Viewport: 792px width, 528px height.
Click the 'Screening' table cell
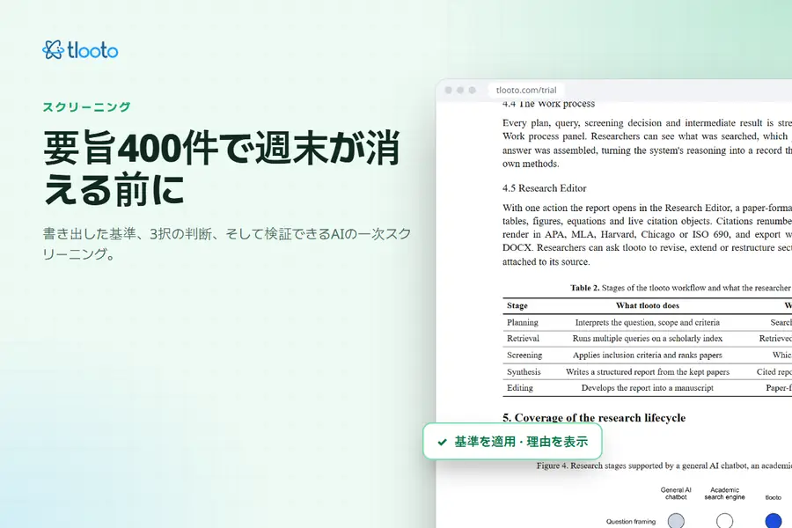[x=524, y=356]
